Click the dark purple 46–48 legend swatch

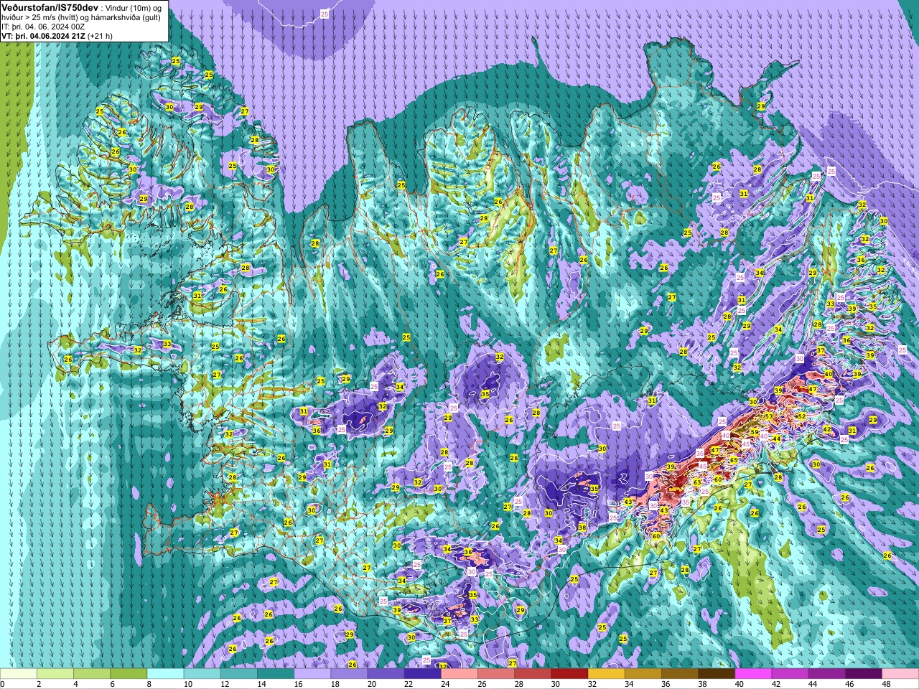864,674
